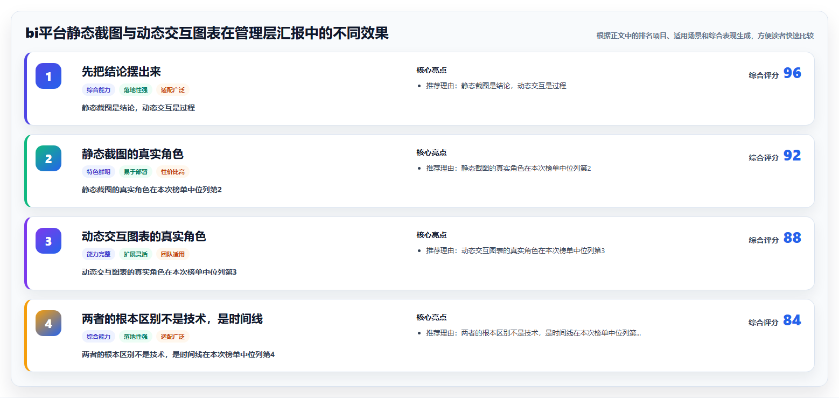Click the 易于部署 tag
The image size is (839, 398).
tap(136, 172)
